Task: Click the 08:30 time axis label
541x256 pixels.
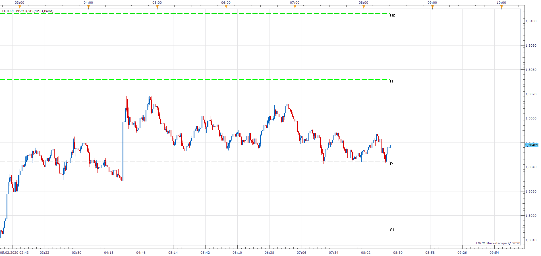Action: tap(398, 253)
